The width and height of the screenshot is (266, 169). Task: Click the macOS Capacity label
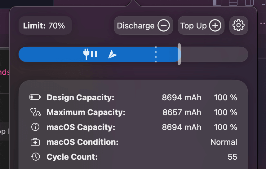[x=81, y=127]
